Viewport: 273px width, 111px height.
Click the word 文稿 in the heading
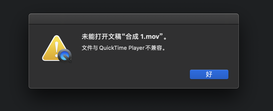point(114,37)
